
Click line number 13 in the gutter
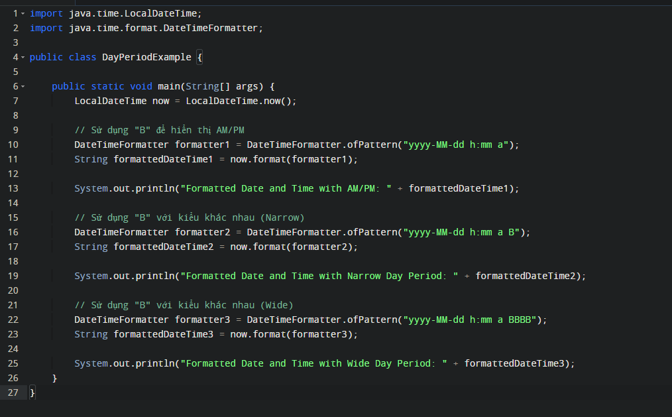coord(15,188)
